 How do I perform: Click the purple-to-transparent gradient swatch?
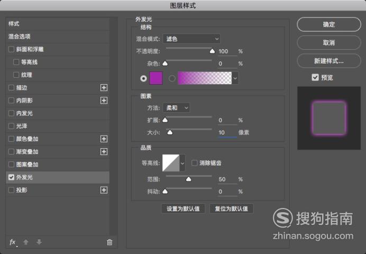pyautogui.click(x=205, y=78)
